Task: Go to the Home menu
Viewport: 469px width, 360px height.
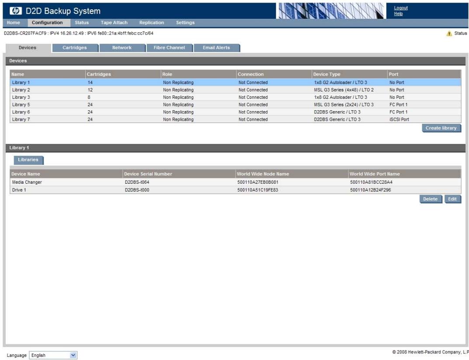Action: [x=13, y=22]
